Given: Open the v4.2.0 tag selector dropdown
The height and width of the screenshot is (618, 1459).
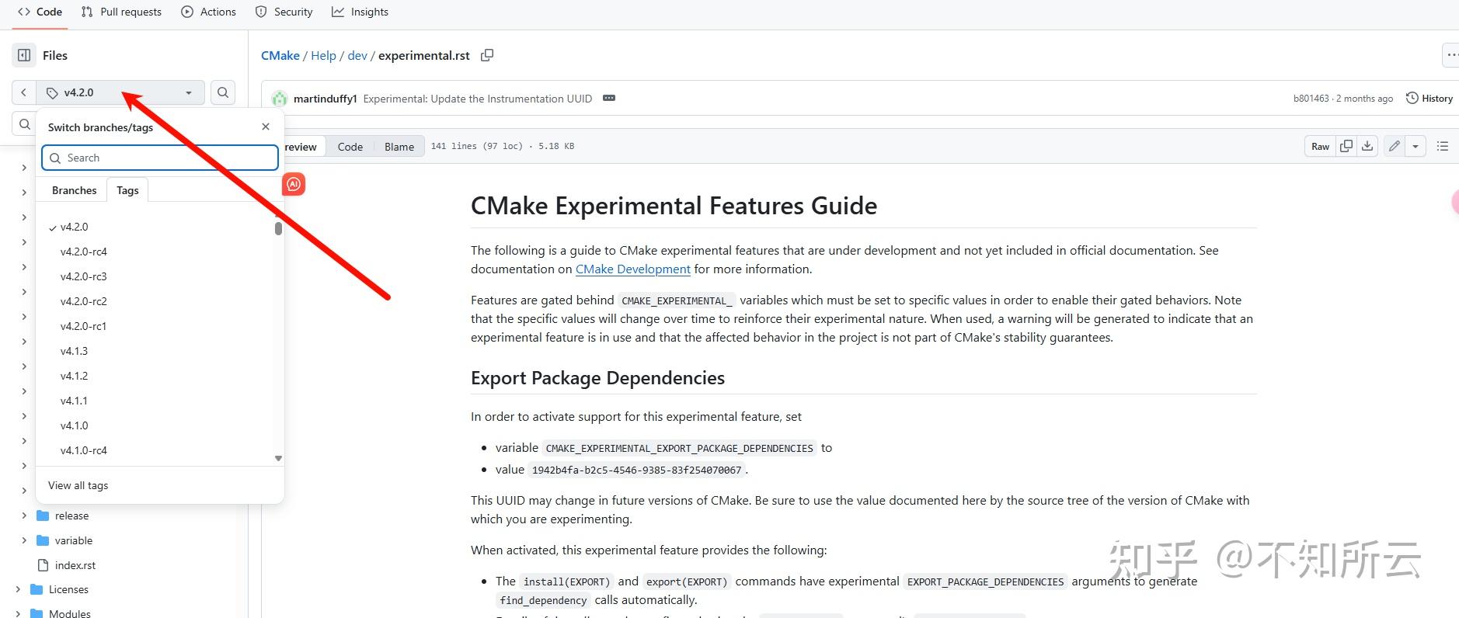Looking at the screenshot, I should tap(120, 92).
